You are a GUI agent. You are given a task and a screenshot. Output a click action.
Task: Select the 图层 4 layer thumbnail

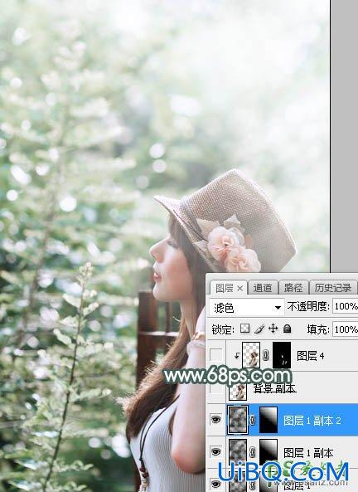(251, 355)
